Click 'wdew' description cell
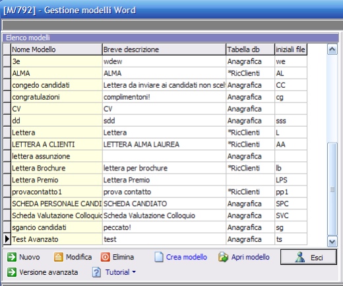Image resolution: width=343 pixels, height=286 pixels. point(164,61)
